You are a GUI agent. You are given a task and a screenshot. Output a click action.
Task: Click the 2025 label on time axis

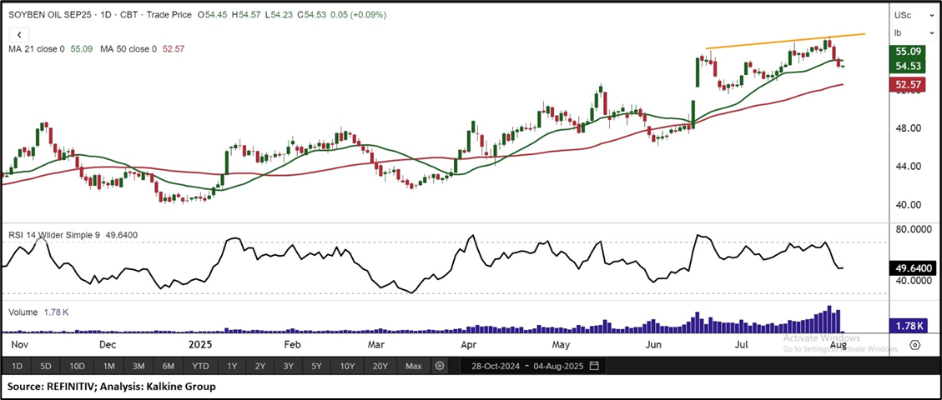pyautogui.click(x=199, y=345)
